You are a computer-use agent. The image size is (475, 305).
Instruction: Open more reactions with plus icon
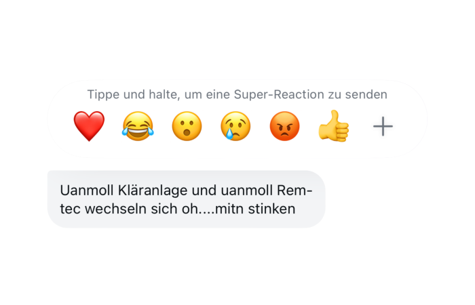pyautogui.click(x=383, y=126)
